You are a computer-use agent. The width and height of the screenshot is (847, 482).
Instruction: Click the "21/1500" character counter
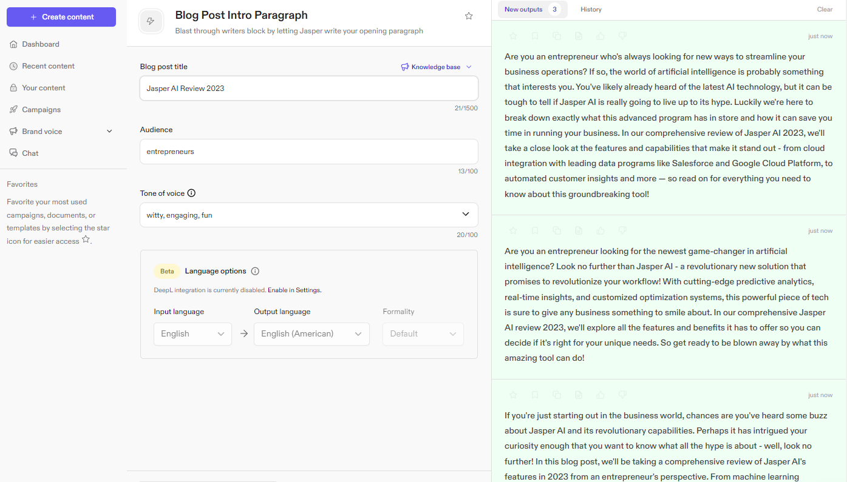click(466, 109)
